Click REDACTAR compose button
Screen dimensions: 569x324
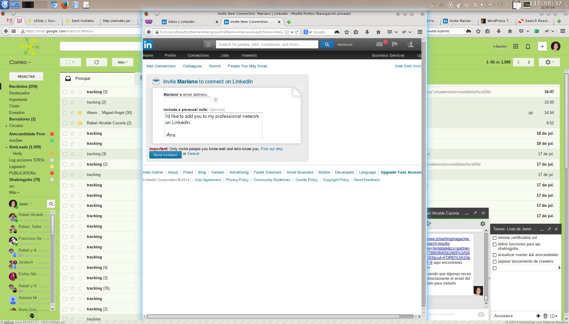point(26,77)
